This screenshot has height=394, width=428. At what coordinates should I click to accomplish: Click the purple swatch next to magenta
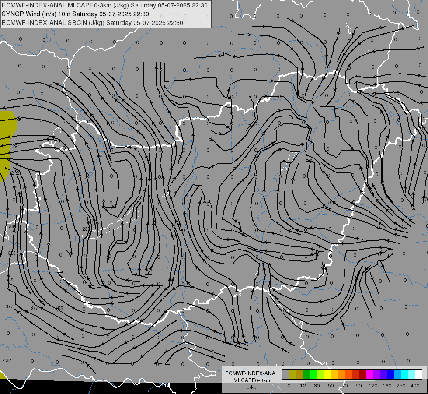[377, 374]
